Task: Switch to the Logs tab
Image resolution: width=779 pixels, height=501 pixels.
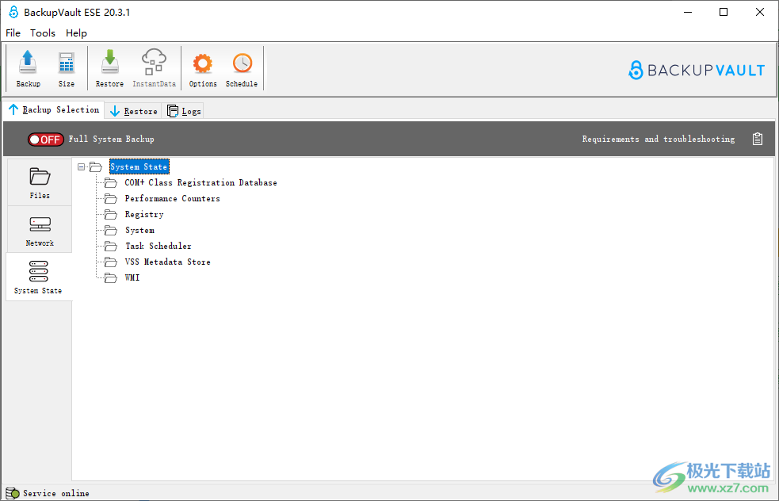Action: coord(184,111)
